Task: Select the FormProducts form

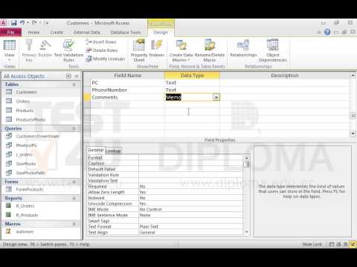Action: coord(30,189)
